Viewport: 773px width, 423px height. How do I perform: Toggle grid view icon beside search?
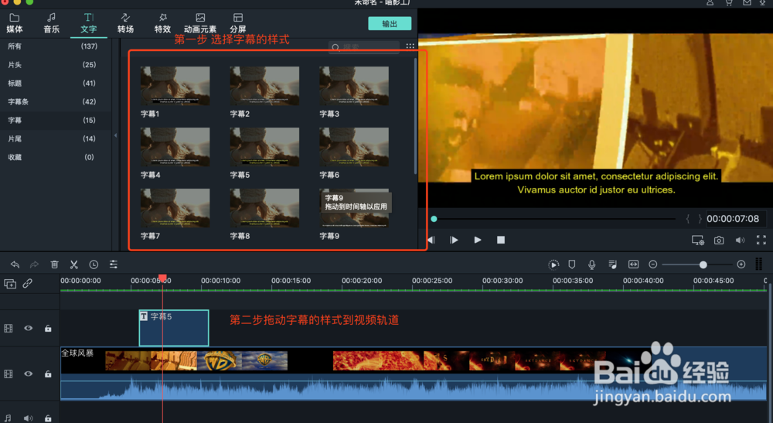pos(410,46)
